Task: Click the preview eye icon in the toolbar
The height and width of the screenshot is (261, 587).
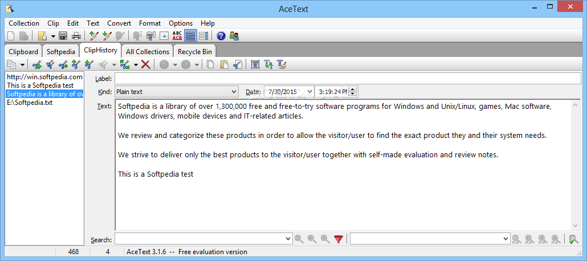Action: click(x=164, y=36)
